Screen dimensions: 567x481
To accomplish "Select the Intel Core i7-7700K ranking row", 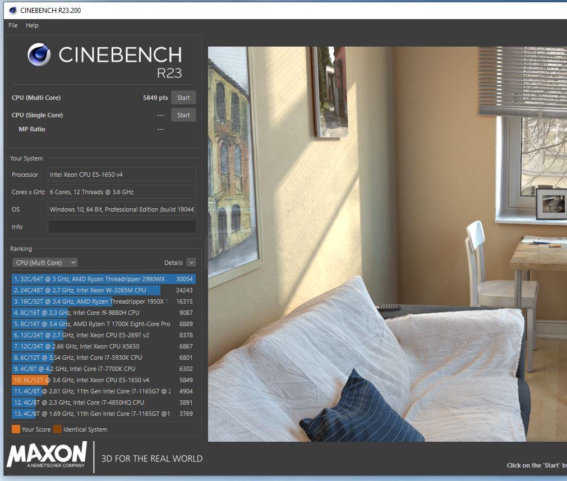I will click(104, 369).
